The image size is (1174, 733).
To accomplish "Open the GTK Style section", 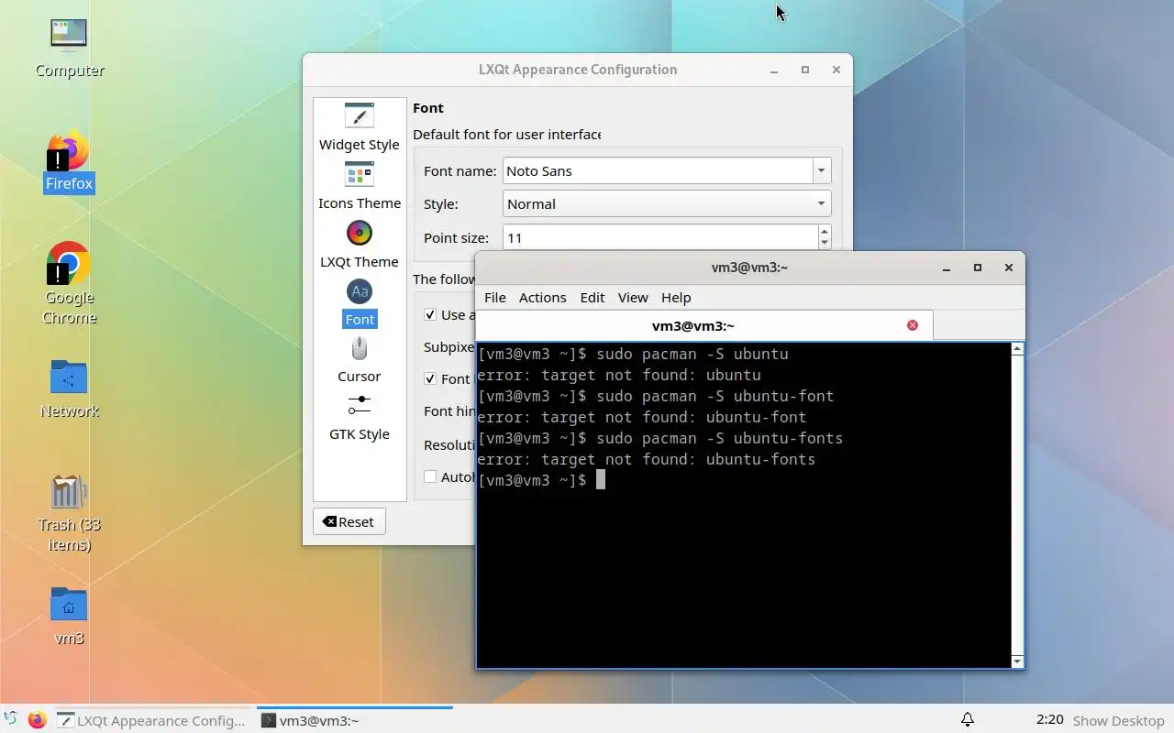I will [x=359, y=419].
